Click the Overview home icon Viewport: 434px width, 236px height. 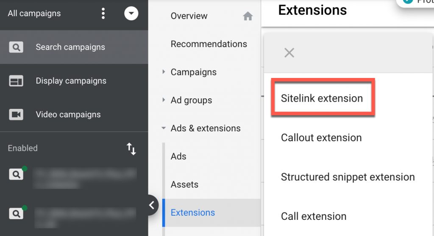click(248, 17)
